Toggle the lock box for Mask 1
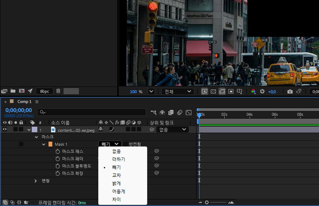 21,144
